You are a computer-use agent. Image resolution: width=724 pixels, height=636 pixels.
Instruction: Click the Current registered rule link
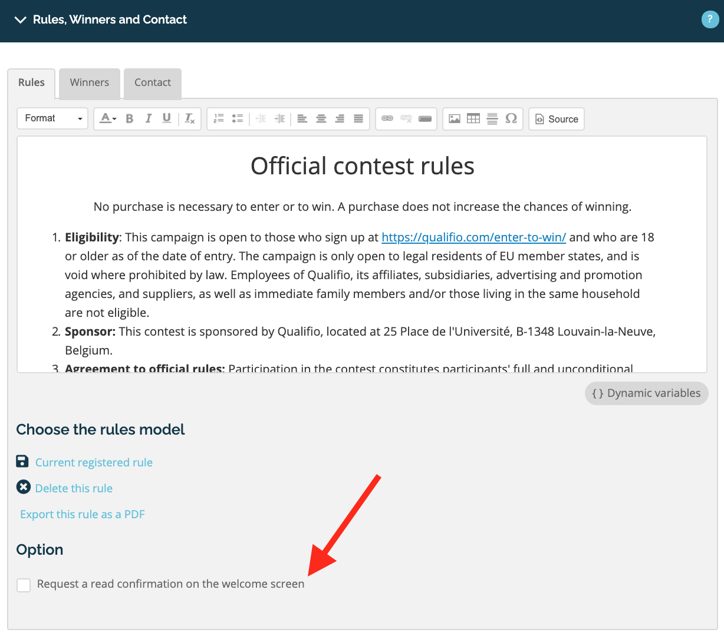(x=94, y=462)
